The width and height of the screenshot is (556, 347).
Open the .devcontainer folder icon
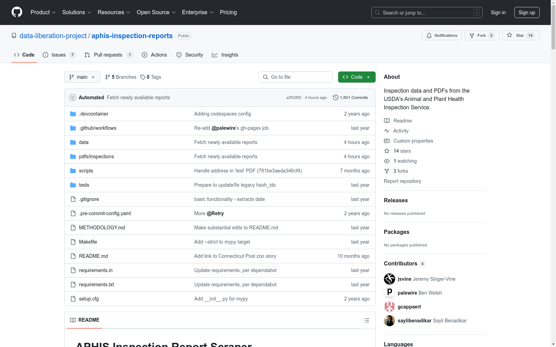coord(73,114)
